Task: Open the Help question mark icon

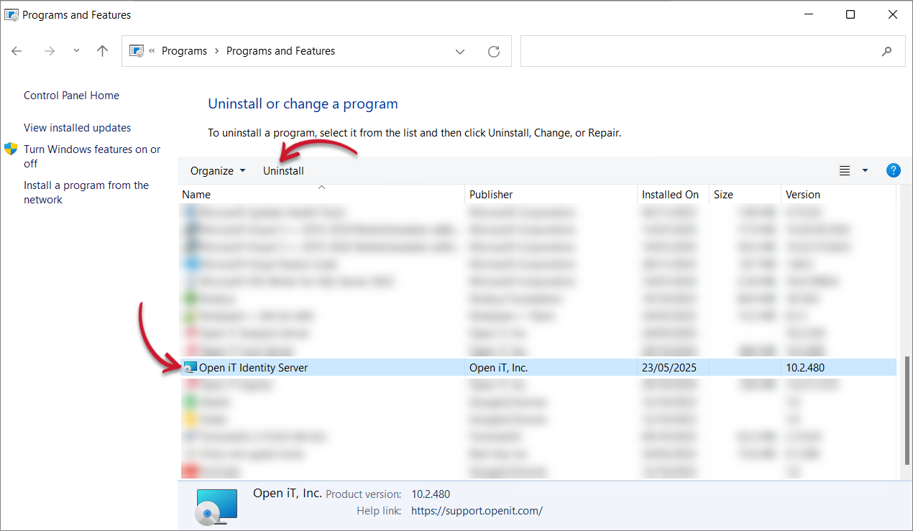Action: (893, 170)
